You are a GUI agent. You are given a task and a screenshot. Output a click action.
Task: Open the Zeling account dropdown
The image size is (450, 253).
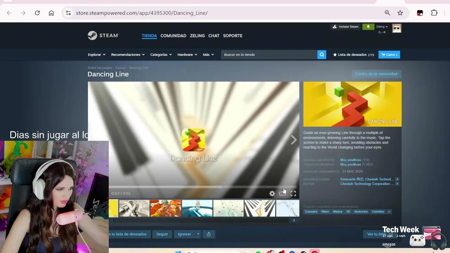coord(382,27)
